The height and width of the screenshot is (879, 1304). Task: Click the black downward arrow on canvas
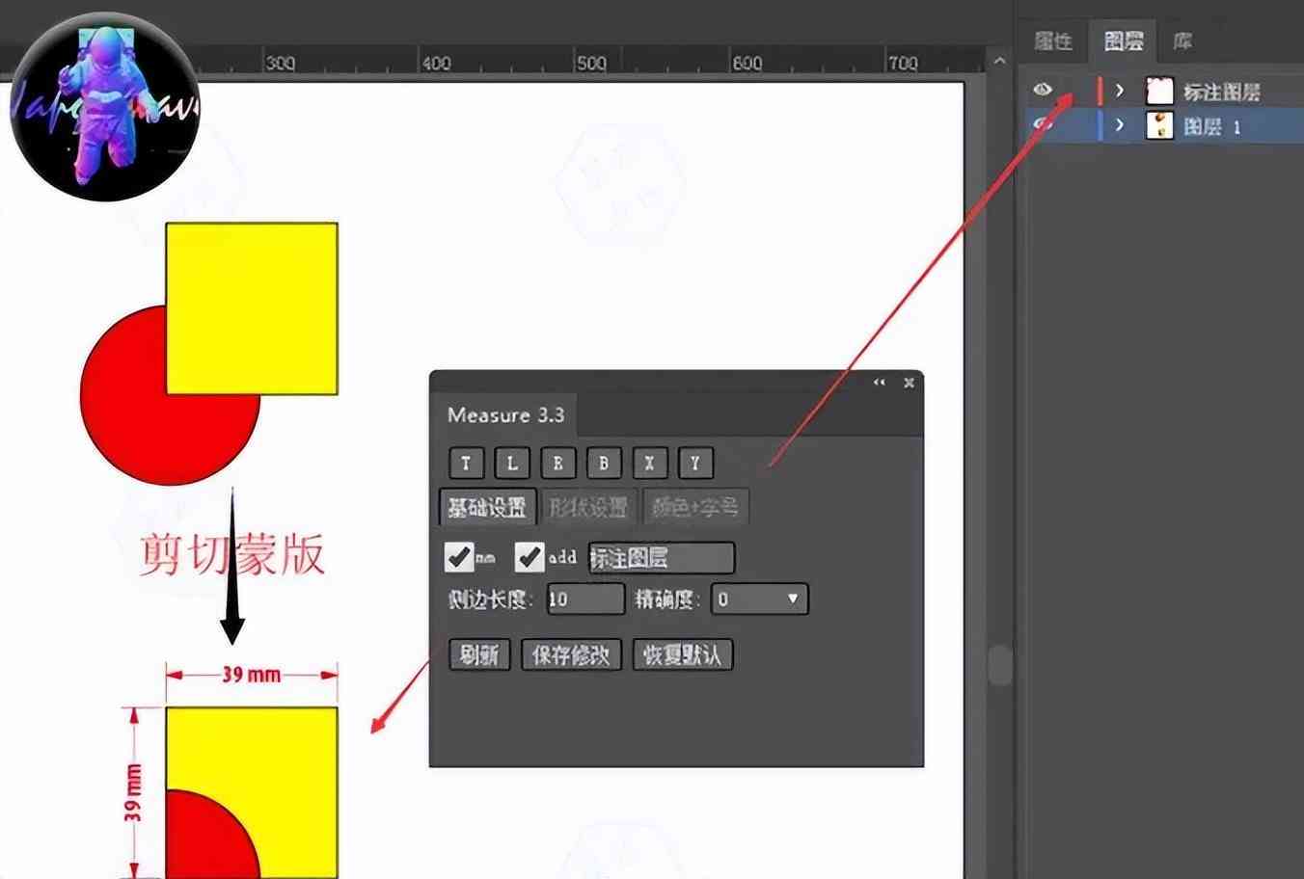tap(232, 567)
